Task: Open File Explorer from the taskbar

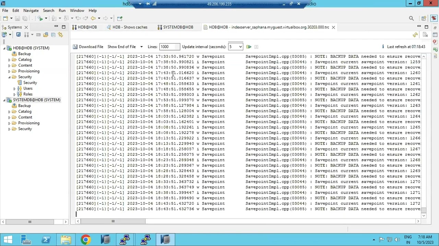Action: point(66,240)
